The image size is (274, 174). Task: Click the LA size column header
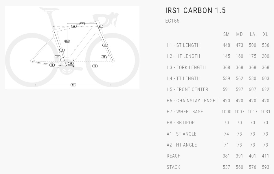252,34
